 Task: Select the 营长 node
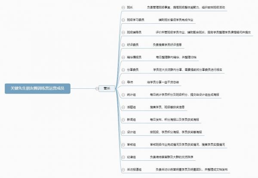pyautogui.click(x=106, y=88)
